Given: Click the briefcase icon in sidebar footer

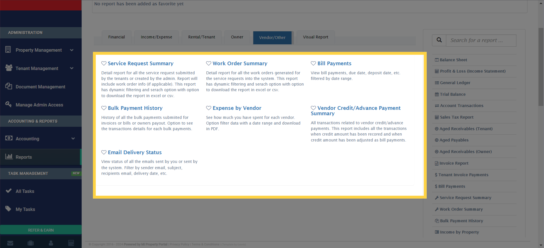Looking at the screenshot, I should click(x=31, y=243).
